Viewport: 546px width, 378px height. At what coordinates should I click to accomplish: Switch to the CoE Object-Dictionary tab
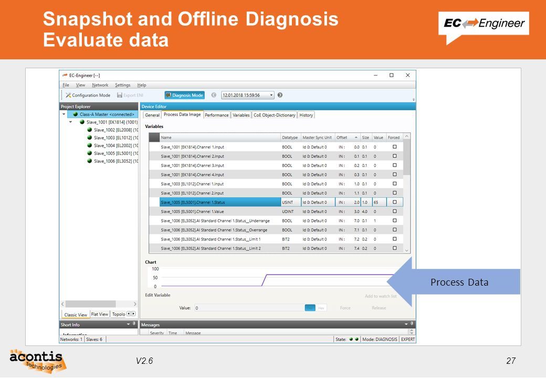click(x=275, y=115)
